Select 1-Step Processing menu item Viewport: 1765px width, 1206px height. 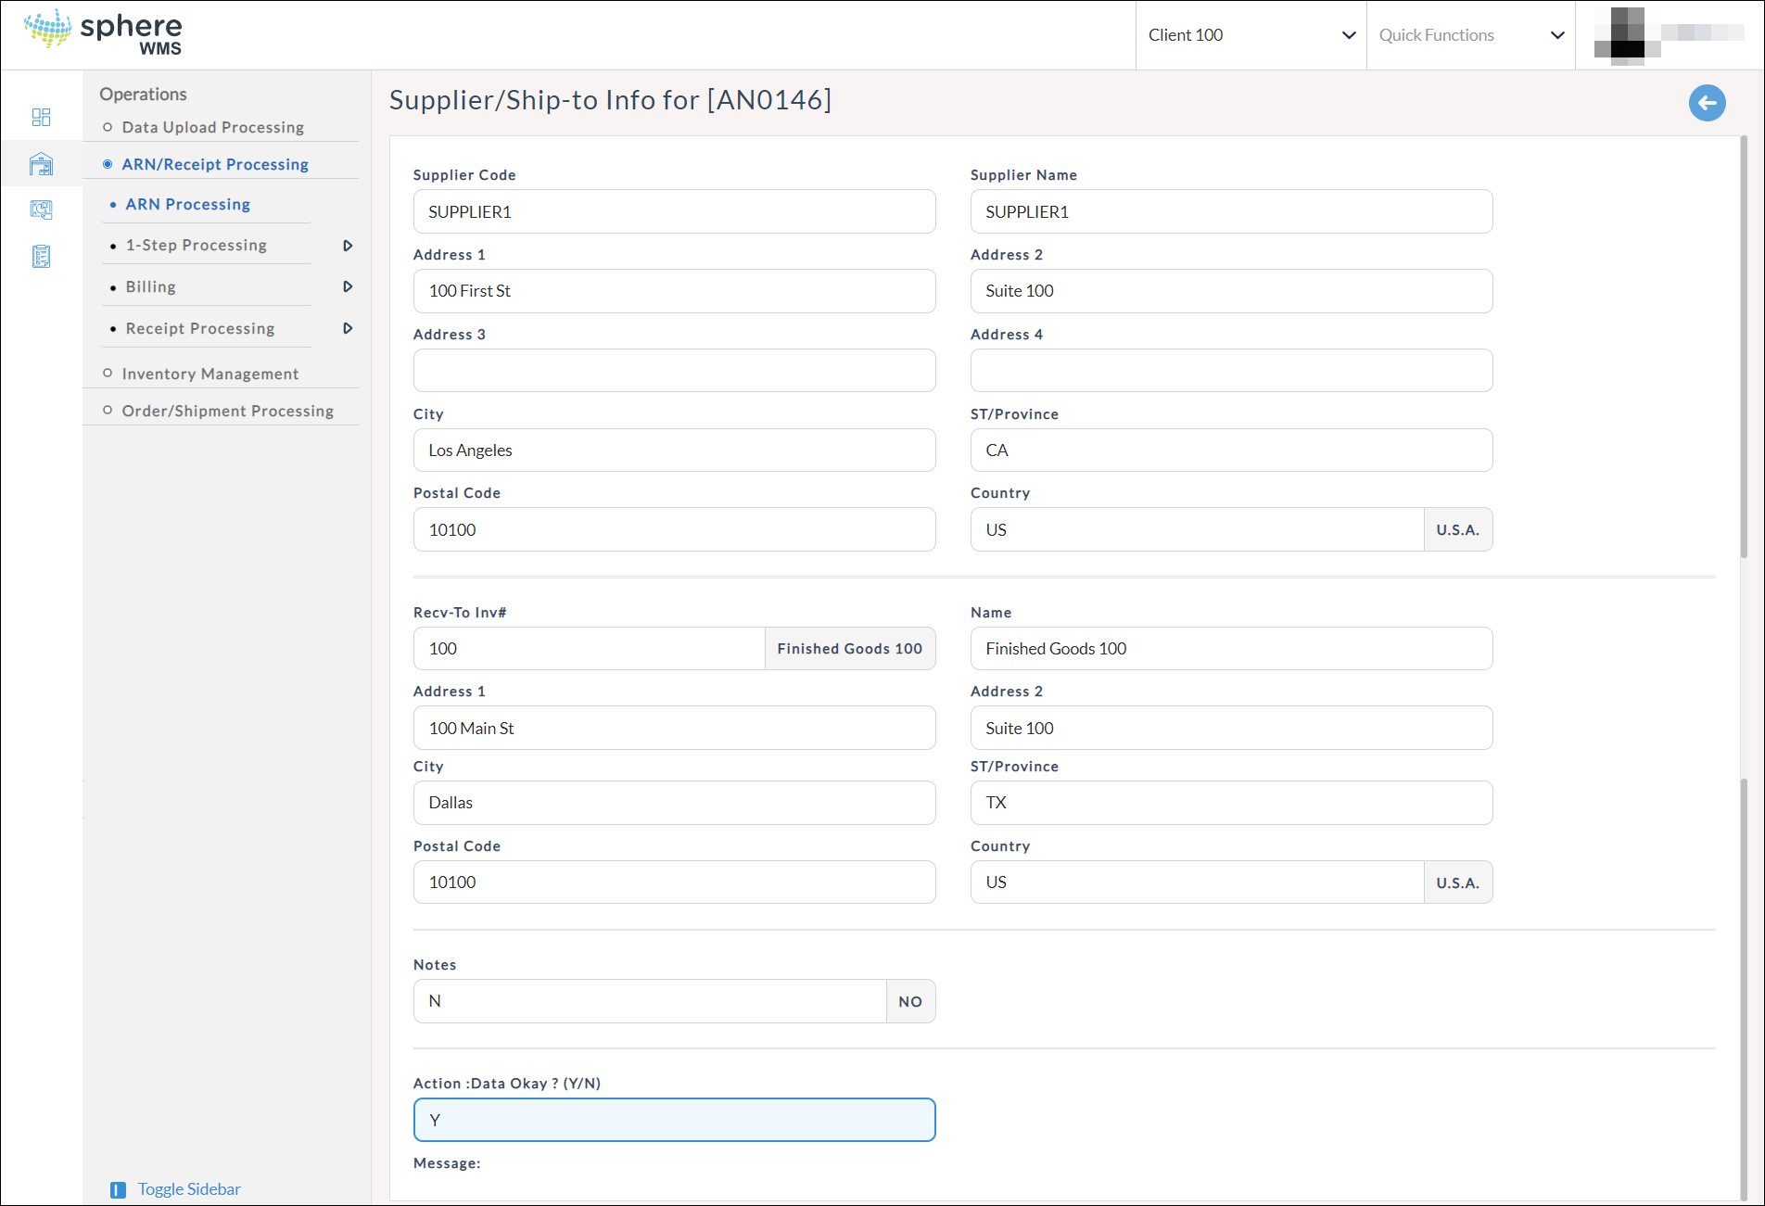(197, 245)
